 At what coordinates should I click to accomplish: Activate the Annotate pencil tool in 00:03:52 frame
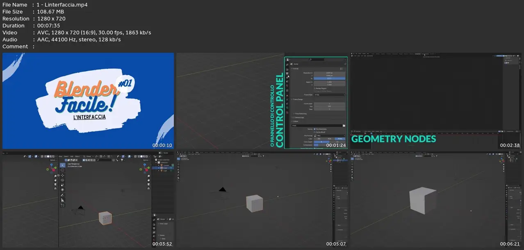(x=62, y=195)
